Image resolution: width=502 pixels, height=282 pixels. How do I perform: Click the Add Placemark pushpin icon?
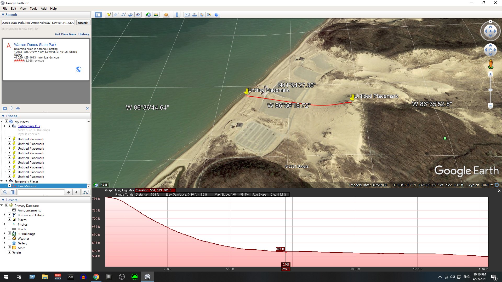coord(109,15)
